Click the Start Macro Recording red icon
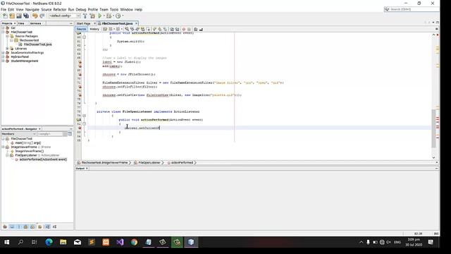Screen dimensions: 451x254 tap(183, 29)
